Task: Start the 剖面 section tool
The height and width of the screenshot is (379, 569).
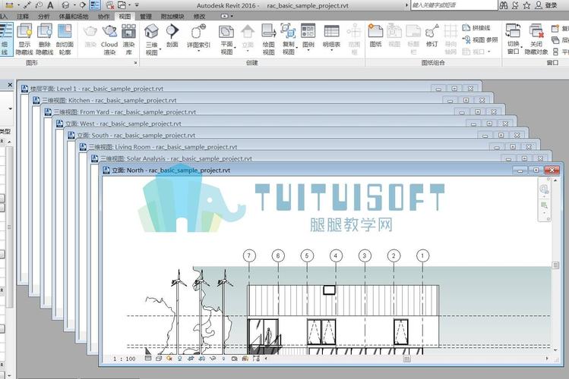Action: tap(172, 36)
